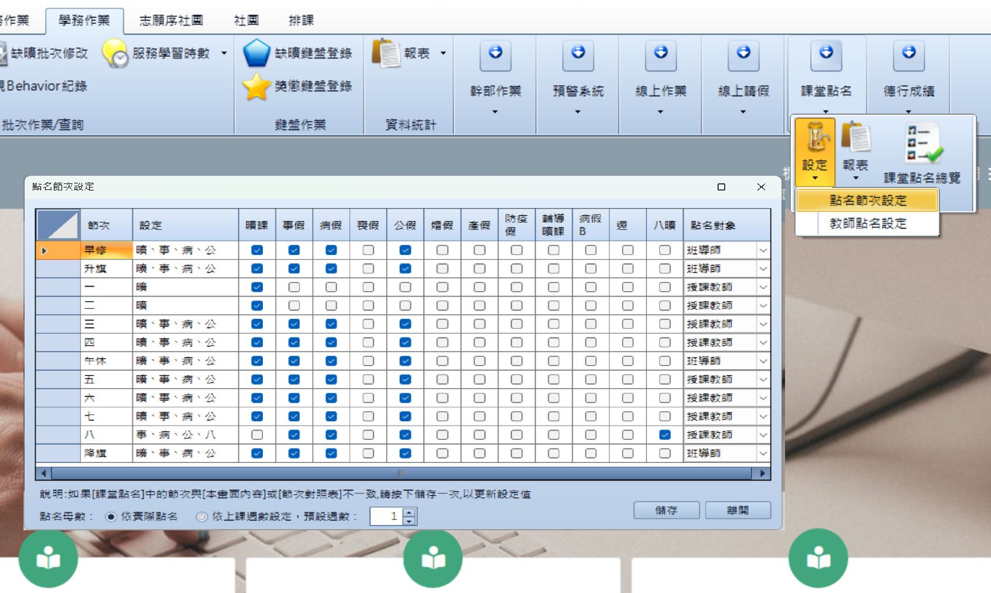Toggle 喪假 checkbox for 午休 row

(368, 361)
